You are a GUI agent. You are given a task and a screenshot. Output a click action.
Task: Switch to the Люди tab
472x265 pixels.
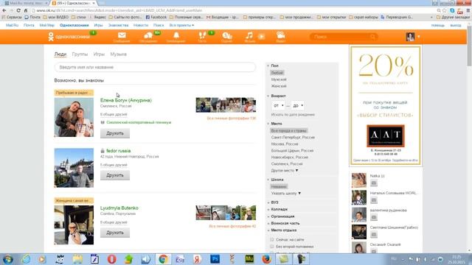click(x=60, y=54)
